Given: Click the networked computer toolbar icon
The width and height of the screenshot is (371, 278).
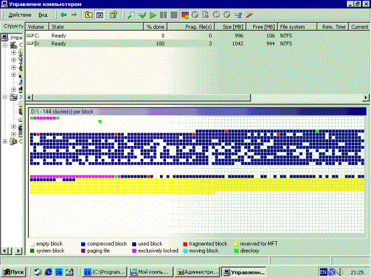Looking at the screenshot, I should point(238,15).
